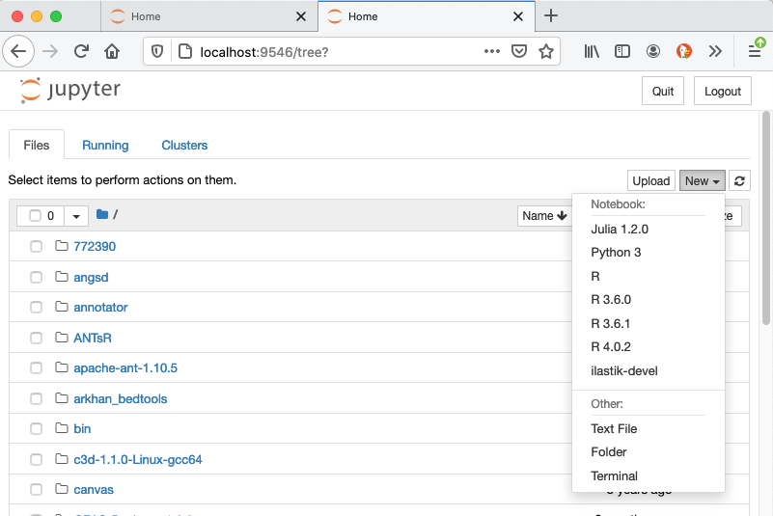The image size is (773, 516).
Task: Open the arkhan_bedtools folder link
Action: [121, 398]
